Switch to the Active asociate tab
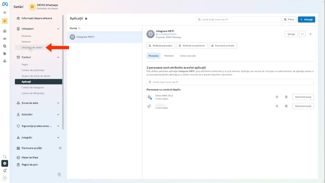The image size is (325, 183). (x=188, y=56)
